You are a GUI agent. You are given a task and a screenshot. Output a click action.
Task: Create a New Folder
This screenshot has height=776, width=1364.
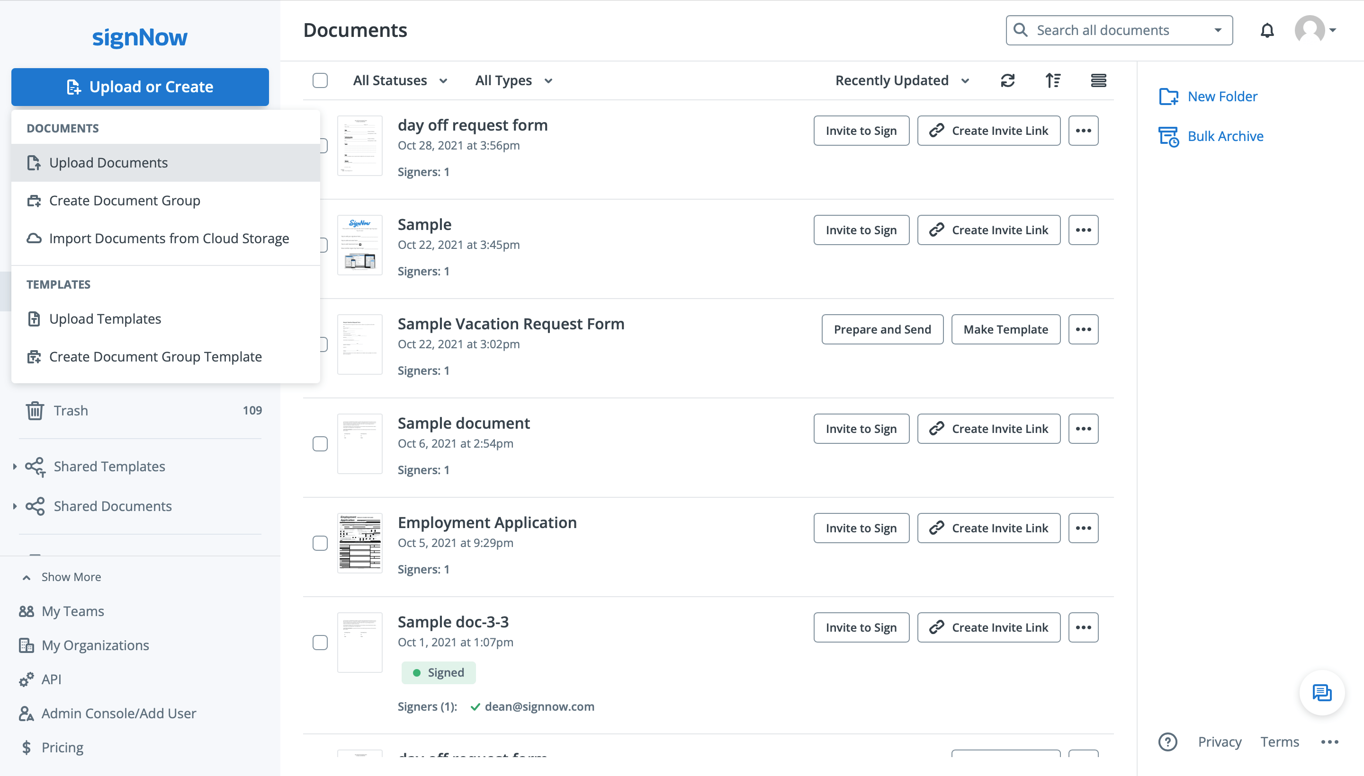point(1222,97)
